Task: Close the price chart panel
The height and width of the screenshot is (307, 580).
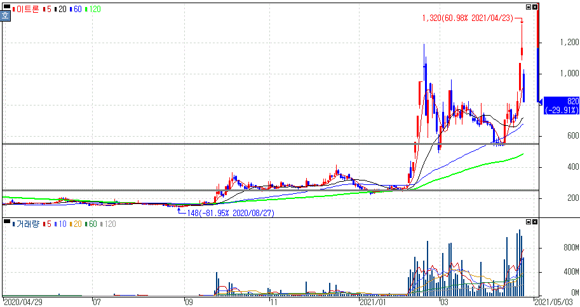Action: pos(535,7)
